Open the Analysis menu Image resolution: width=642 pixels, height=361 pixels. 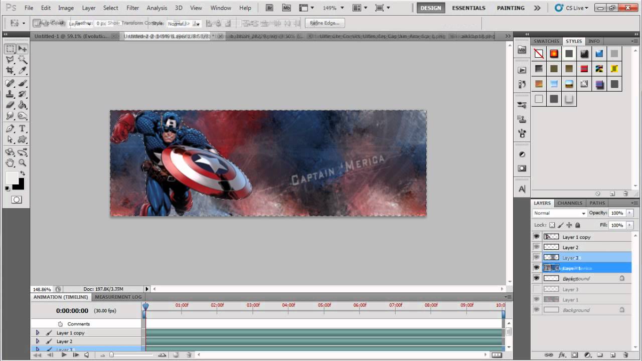pos(157,8)
